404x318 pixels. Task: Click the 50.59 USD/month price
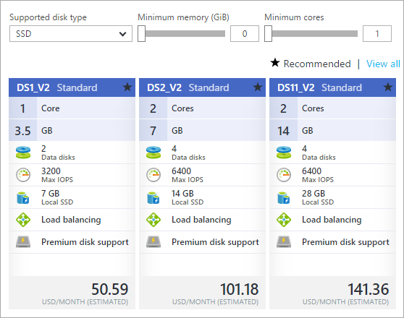coord(110,289)
